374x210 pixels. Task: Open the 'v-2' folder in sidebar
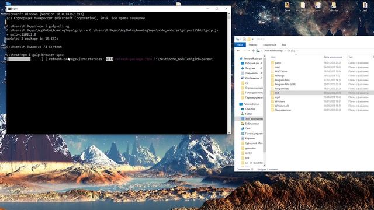247,83
